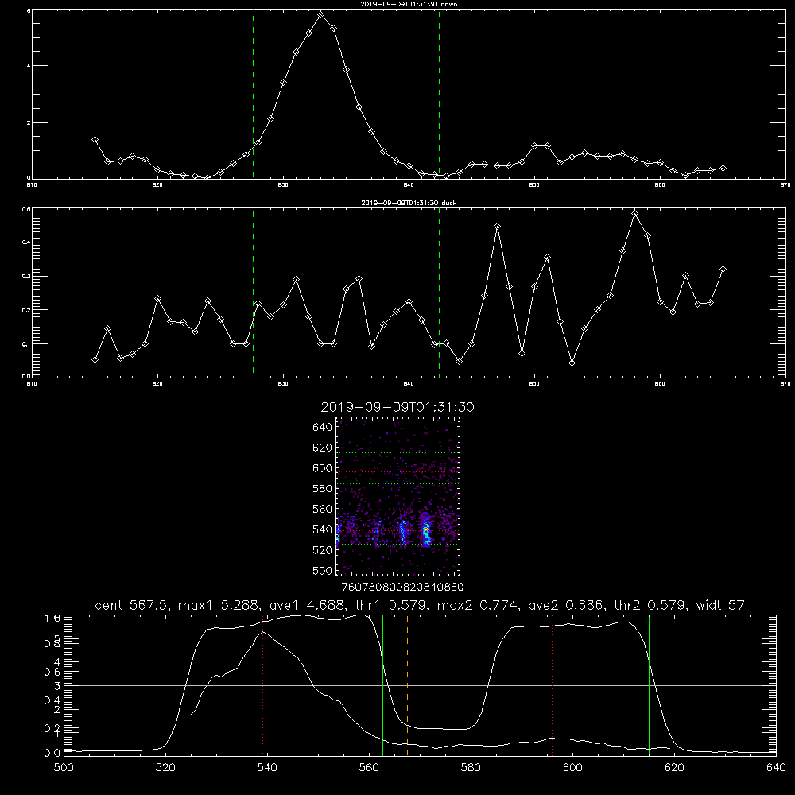
Task: Click the overlapping x-axis labels under the spectrogram
Action: [x=402, y=588]
